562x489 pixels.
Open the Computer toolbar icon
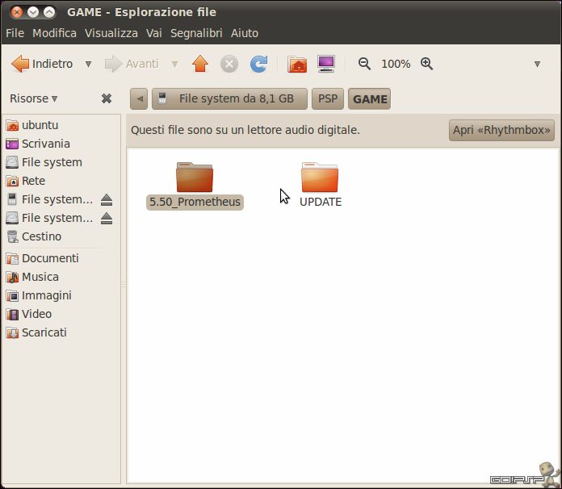(326, 64)
